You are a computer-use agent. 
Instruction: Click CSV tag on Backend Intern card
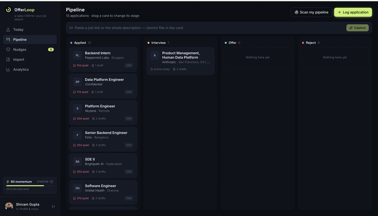(x=129, y=65)
